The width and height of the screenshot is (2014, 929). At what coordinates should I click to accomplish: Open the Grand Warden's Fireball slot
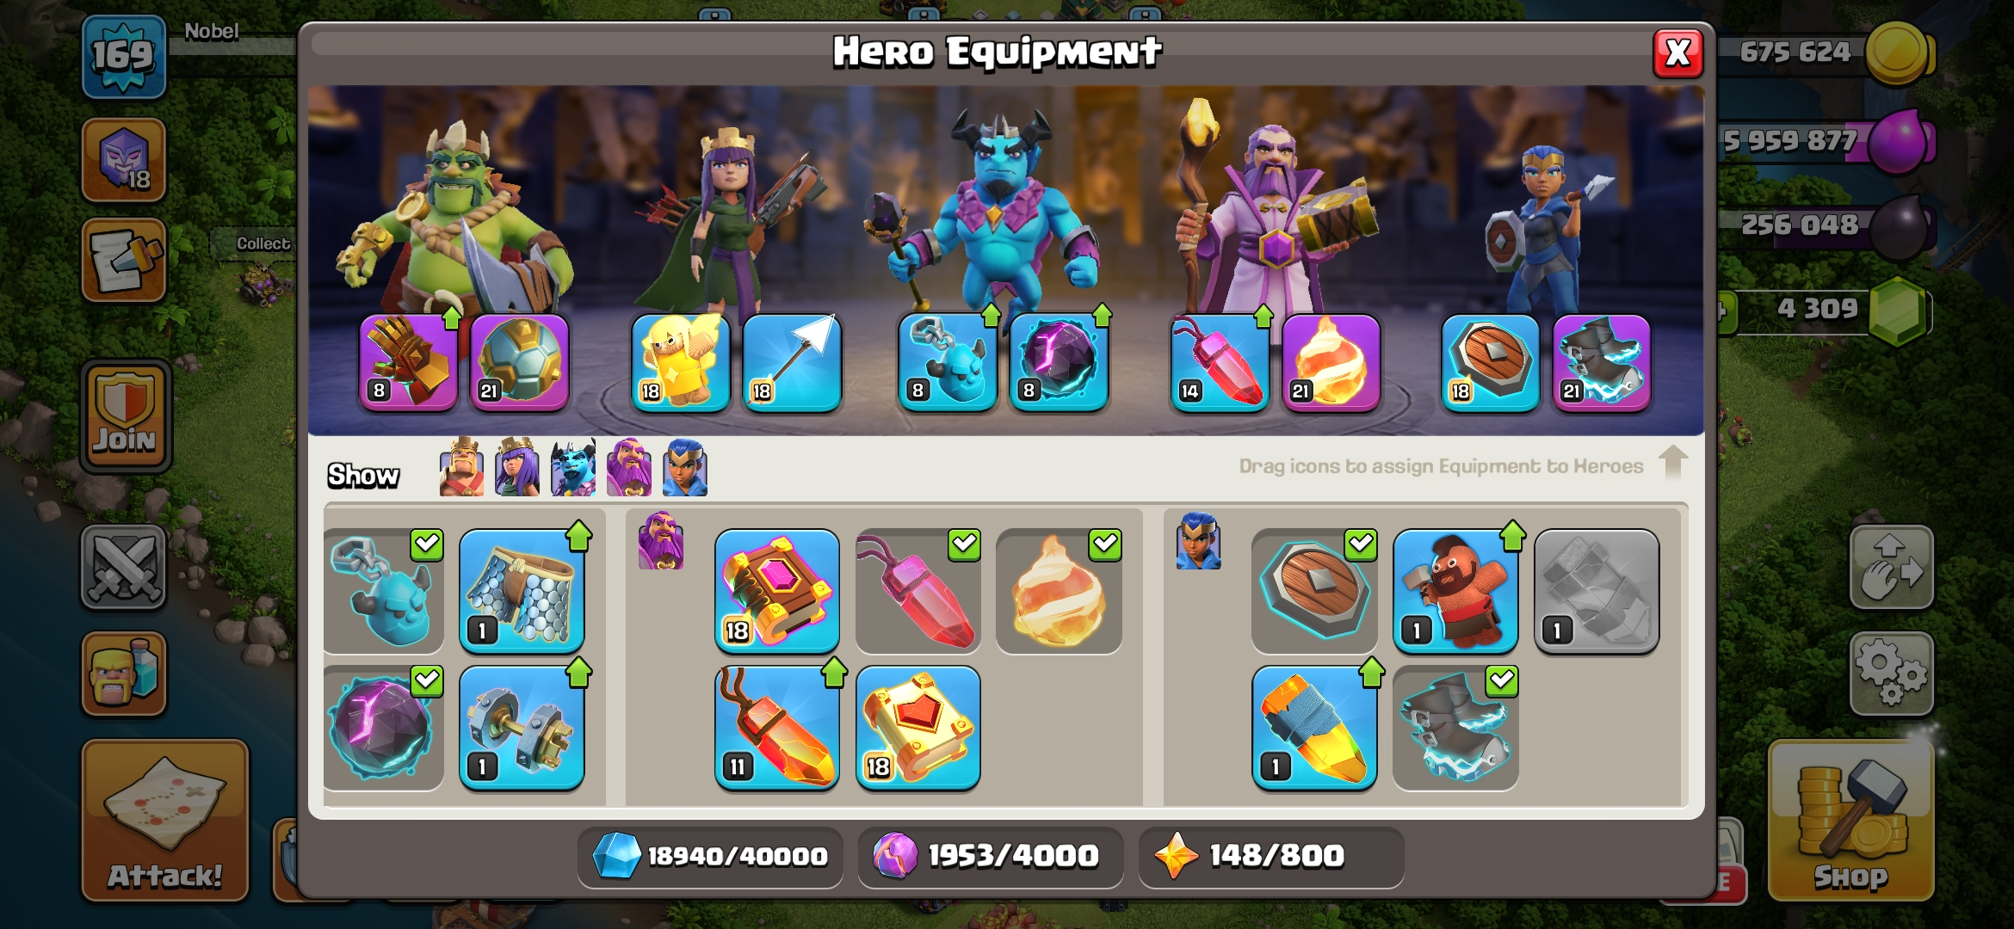1331,362
